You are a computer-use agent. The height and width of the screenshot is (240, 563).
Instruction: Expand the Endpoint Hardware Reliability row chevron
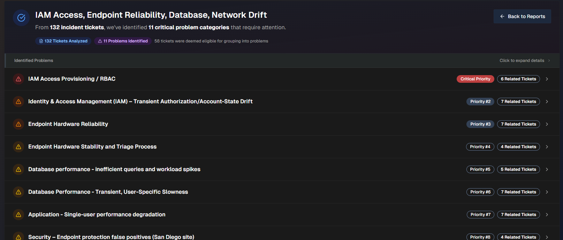(x=547, y=124)
